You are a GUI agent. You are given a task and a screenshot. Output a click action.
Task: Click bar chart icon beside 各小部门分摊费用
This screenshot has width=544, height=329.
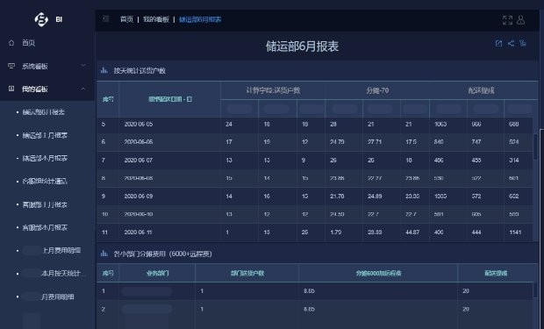[104, 254]
